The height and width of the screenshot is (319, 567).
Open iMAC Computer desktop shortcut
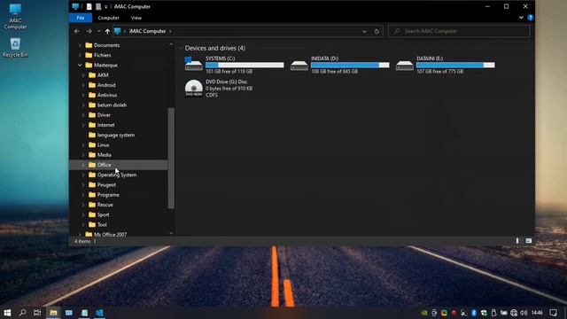[x=15, y=17]
